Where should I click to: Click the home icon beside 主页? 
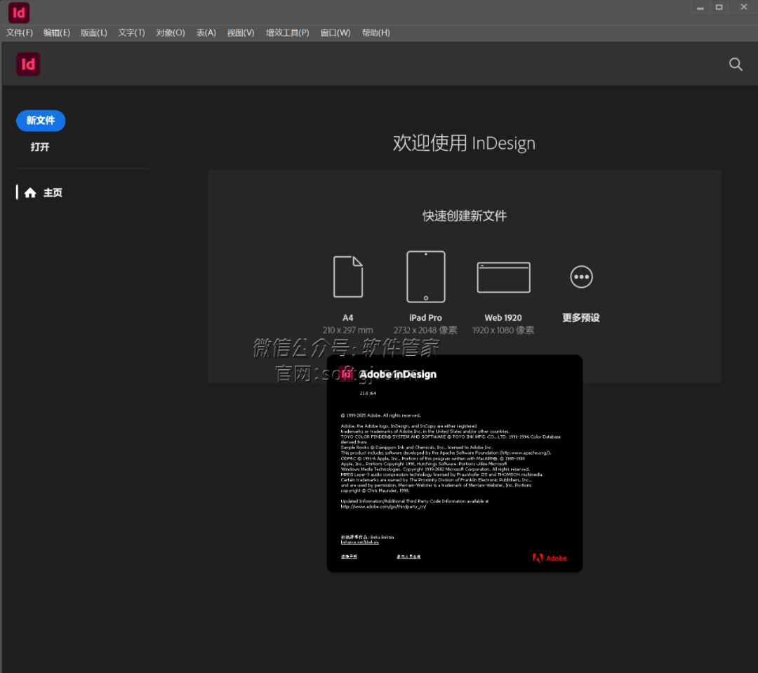[x=30, y=193]
